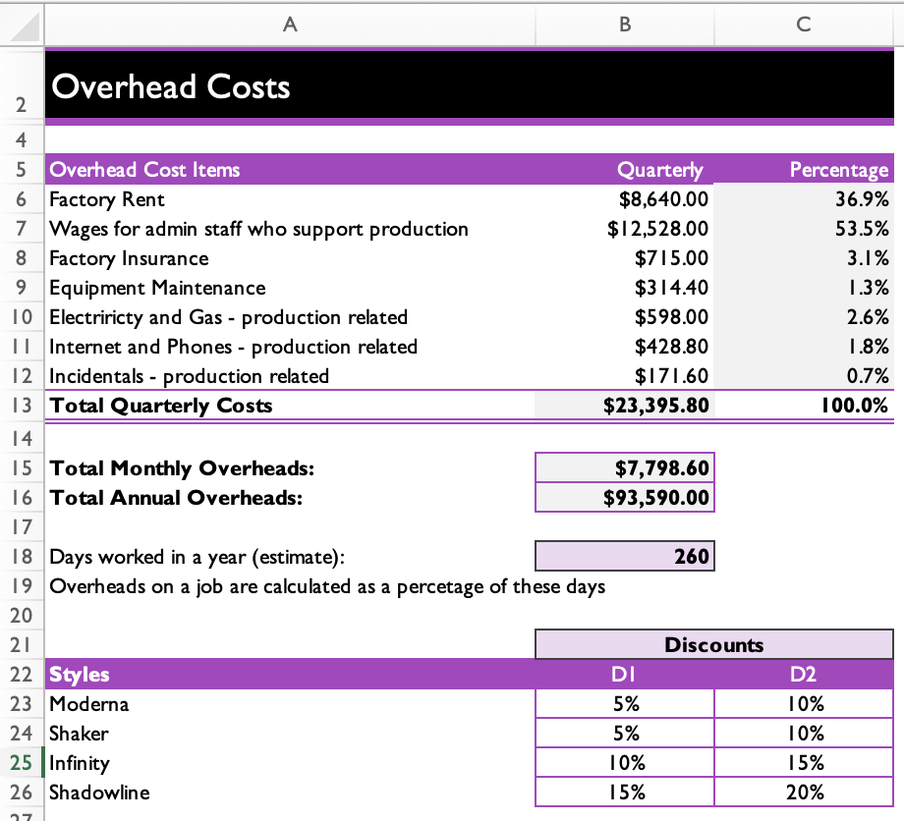Viewport: 904px width, 821px height.
Task: Select the 1.8% cell
Action: coord(804,347)
